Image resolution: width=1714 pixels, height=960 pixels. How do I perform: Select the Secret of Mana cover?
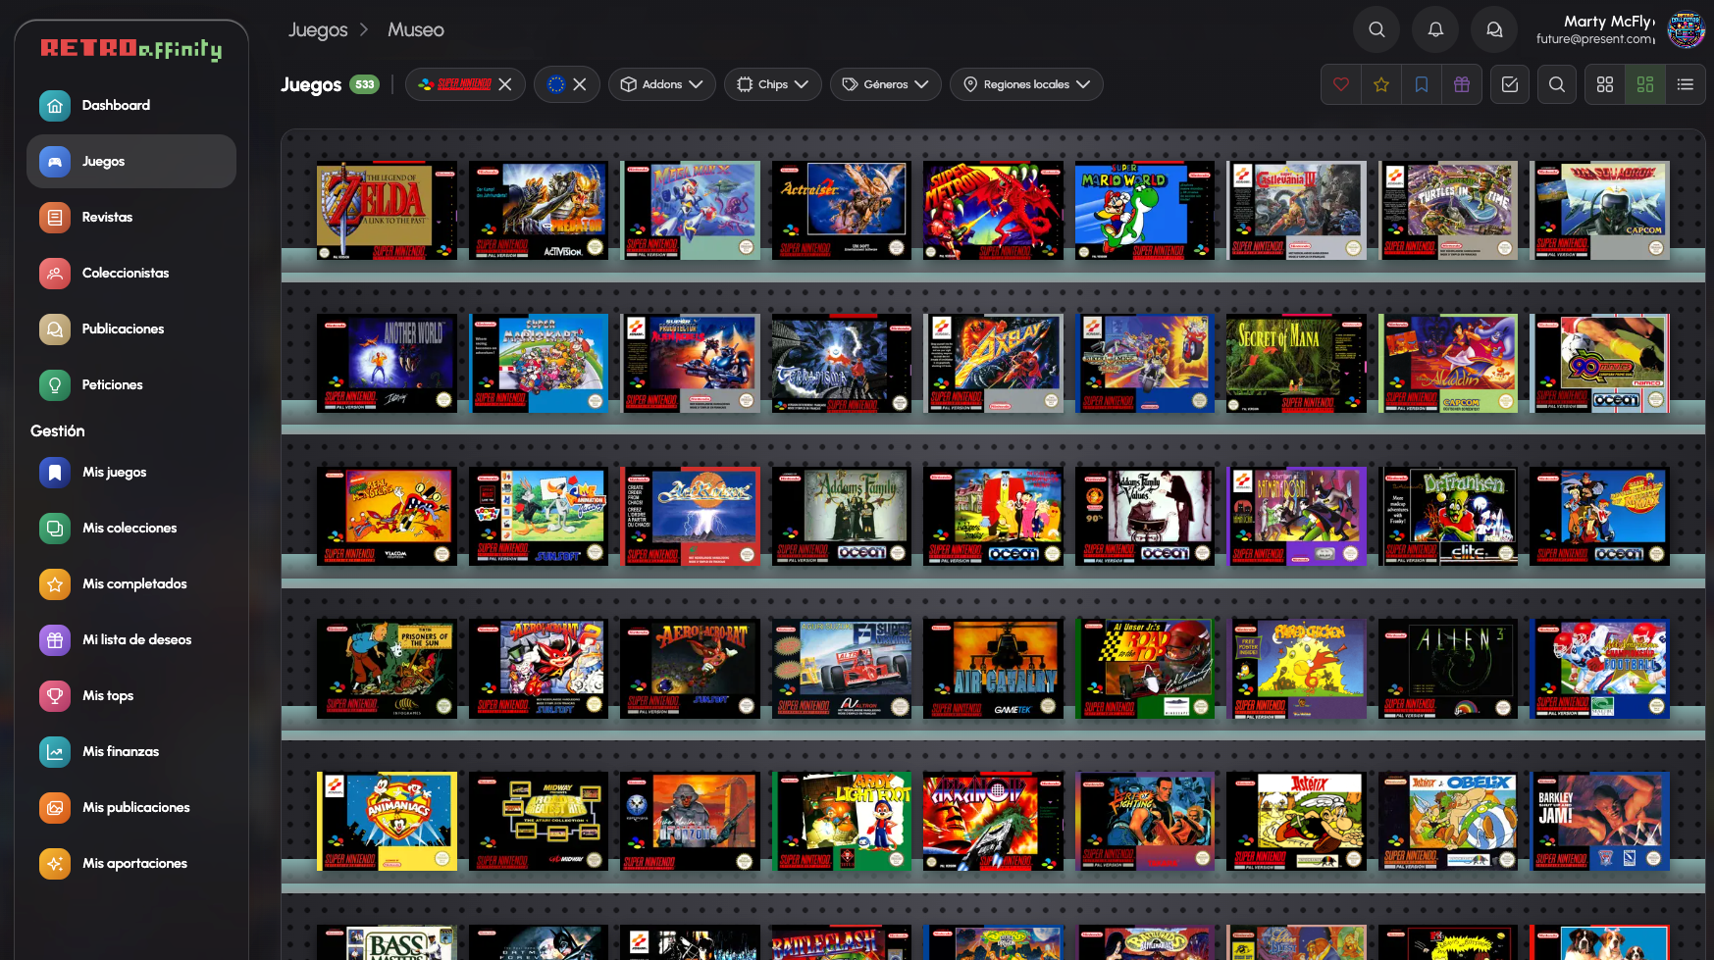point(1296,363)
